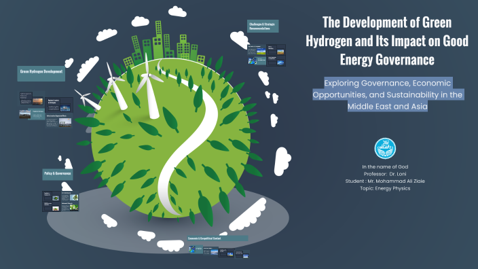Viewport: 478px width, 269px height.
Task: Select the main presentation title text
Action: tap(387, 41)
